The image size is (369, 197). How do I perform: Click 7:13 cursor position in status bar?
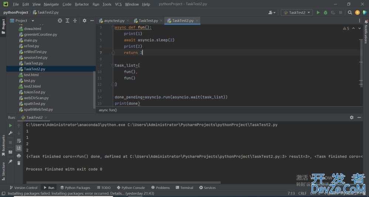(291, 193)
